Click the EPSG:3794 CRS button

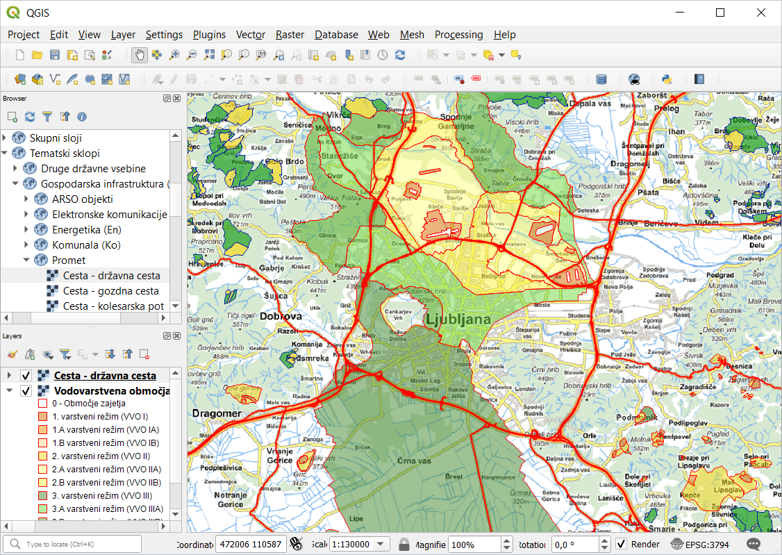700,545
